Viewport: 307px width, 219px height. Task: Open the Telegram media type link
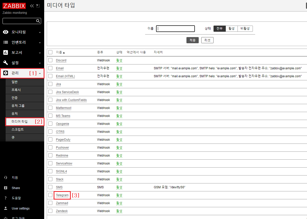point(62,195)
